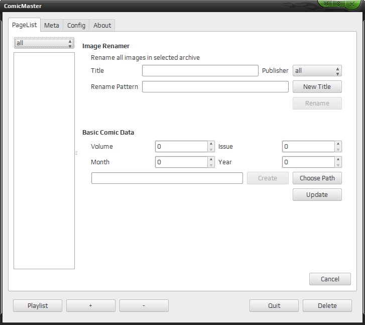The width and height of the screenshot is (365, 325).
Task: Click the minus (-) button
Action: [x=144, y=306]
